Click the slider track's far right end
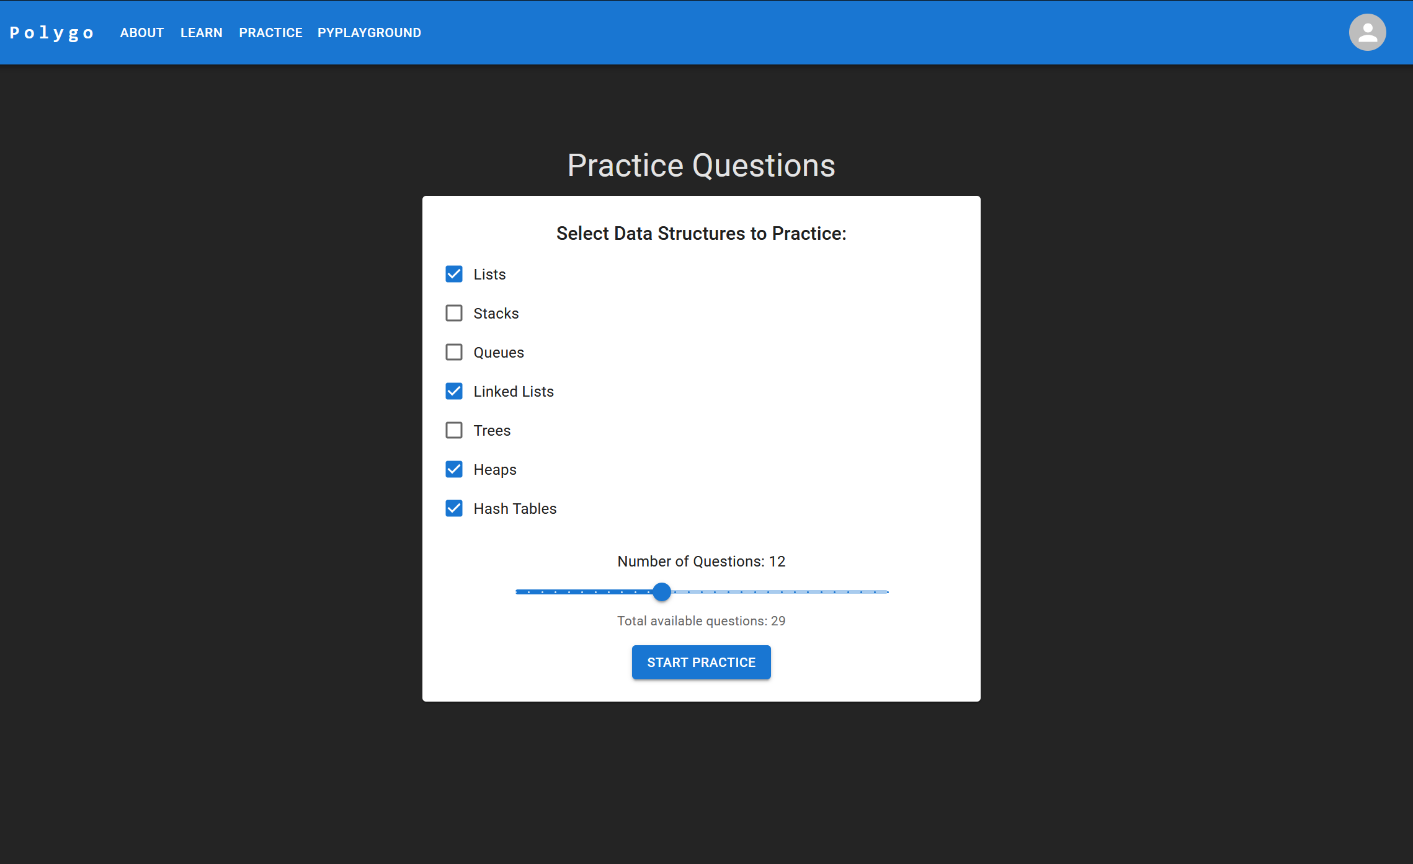Screen dimensions: 1413x864 pos(887,592)
